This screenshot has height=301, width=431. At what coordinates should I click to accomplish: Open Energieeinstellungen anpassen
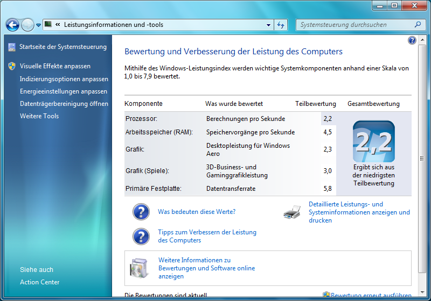64,91
